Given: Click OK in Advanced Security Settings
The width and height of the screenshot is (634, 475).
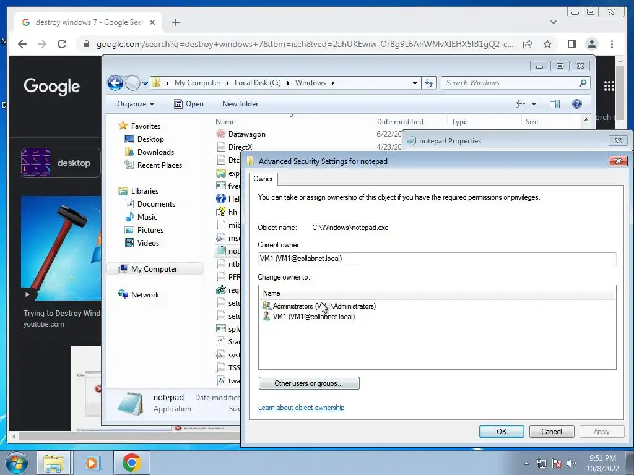Looking at the screenshot, I should [502, 431].
